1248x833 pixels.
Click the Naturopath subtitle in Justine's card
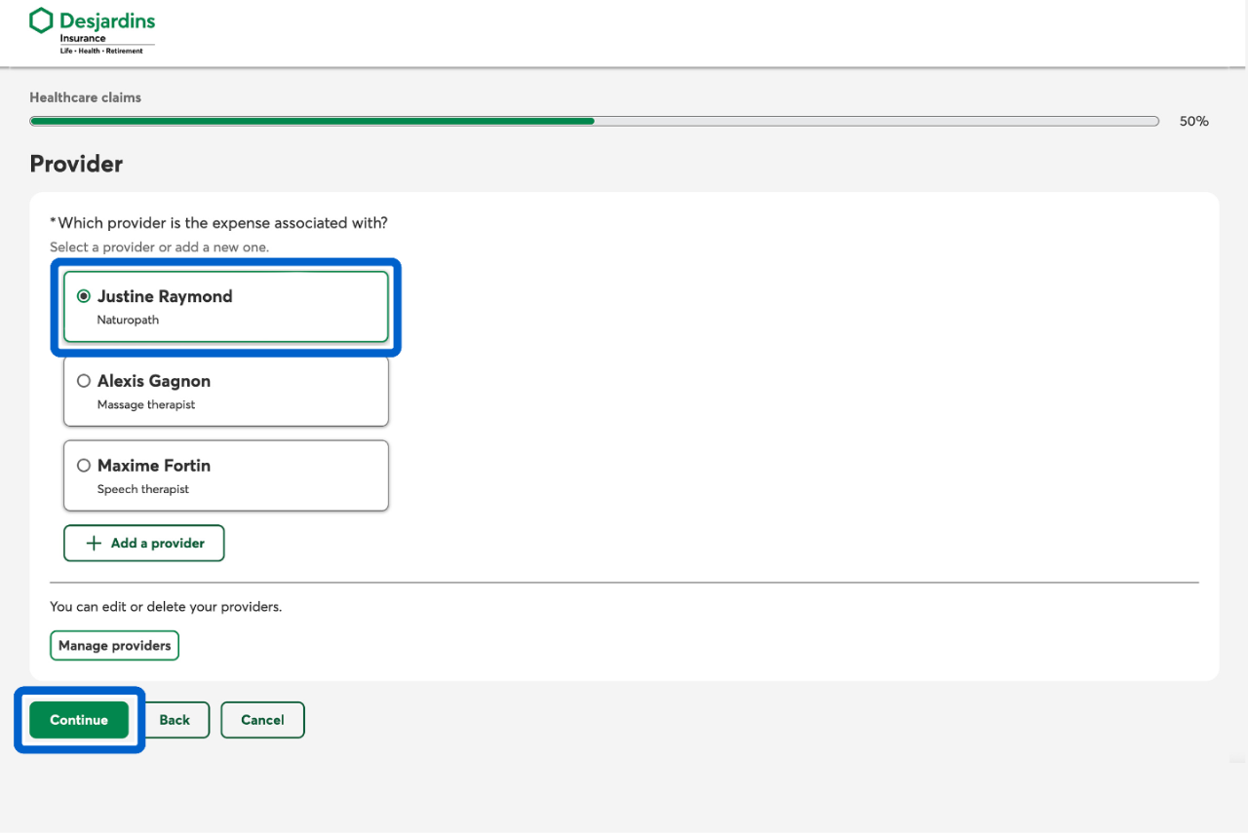pos(128,320)
